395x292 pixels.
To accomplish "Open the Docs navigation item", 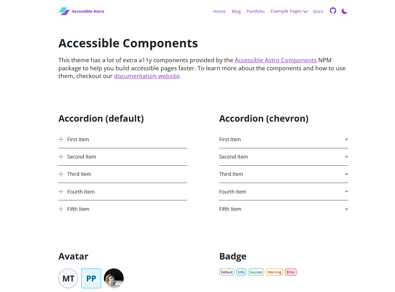I will [x=318, y=11].
